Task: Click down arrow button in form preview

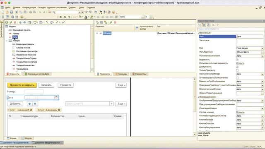Action: [35, 104]
